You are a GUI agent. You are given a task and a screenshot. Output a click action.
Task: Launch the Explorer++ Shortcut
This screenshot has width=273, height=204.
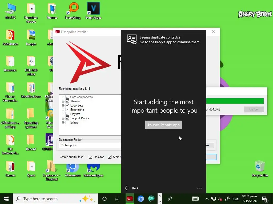point(52,171)
